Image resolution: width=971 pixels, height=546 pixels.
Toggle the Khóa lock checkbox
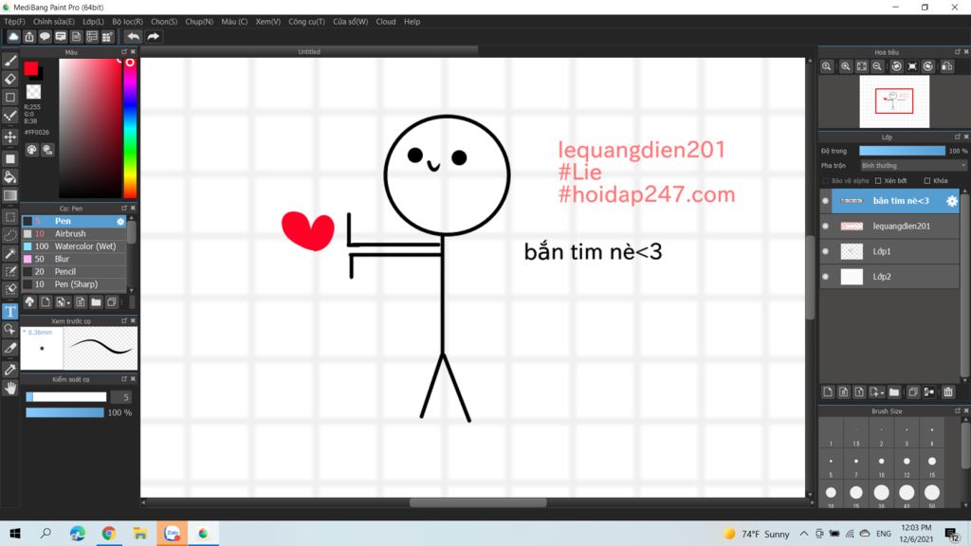(x=927, y=181)
